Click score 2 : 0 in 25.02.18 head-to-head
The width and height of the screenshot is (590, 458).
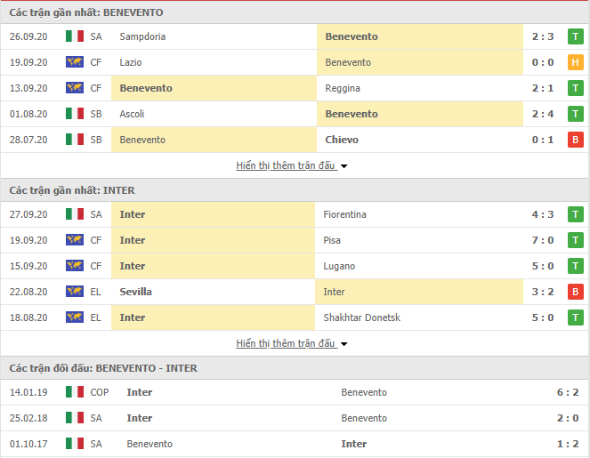(x=568, y=418)
